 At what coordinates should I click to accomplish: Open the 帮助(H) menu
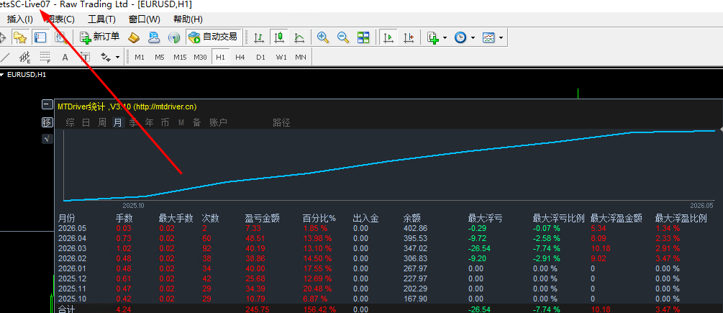tap(188, 19)
